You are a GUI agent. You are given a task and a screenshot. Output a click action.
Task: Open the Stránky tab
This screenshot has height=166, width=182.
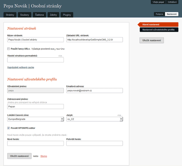click(x=10, y=15)
